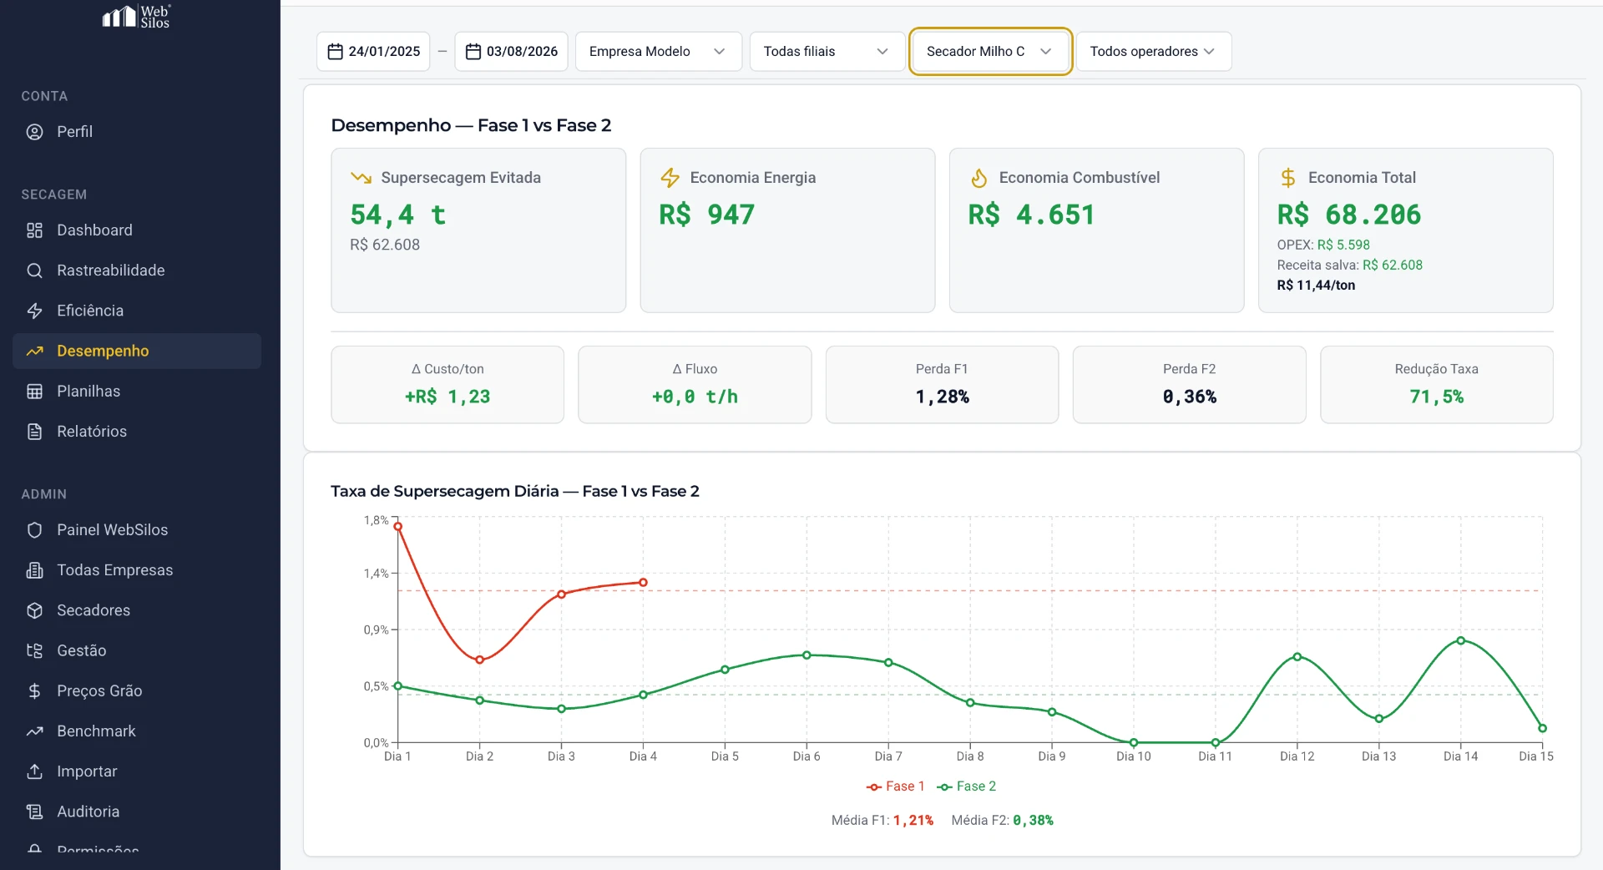Click the Média F1 1,21% text
Screen dimensions: 1603x870
point(882,821)
